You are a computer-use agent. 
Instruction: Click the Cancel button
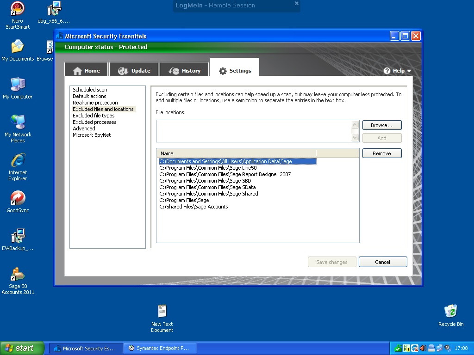383,262
